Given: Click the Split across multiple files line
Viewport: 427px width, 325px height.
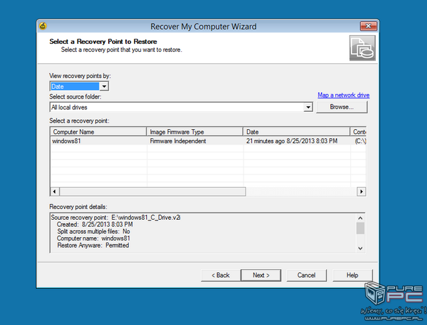Looking at the screenshot, I should pyautogui.click(x=93, y=232).
